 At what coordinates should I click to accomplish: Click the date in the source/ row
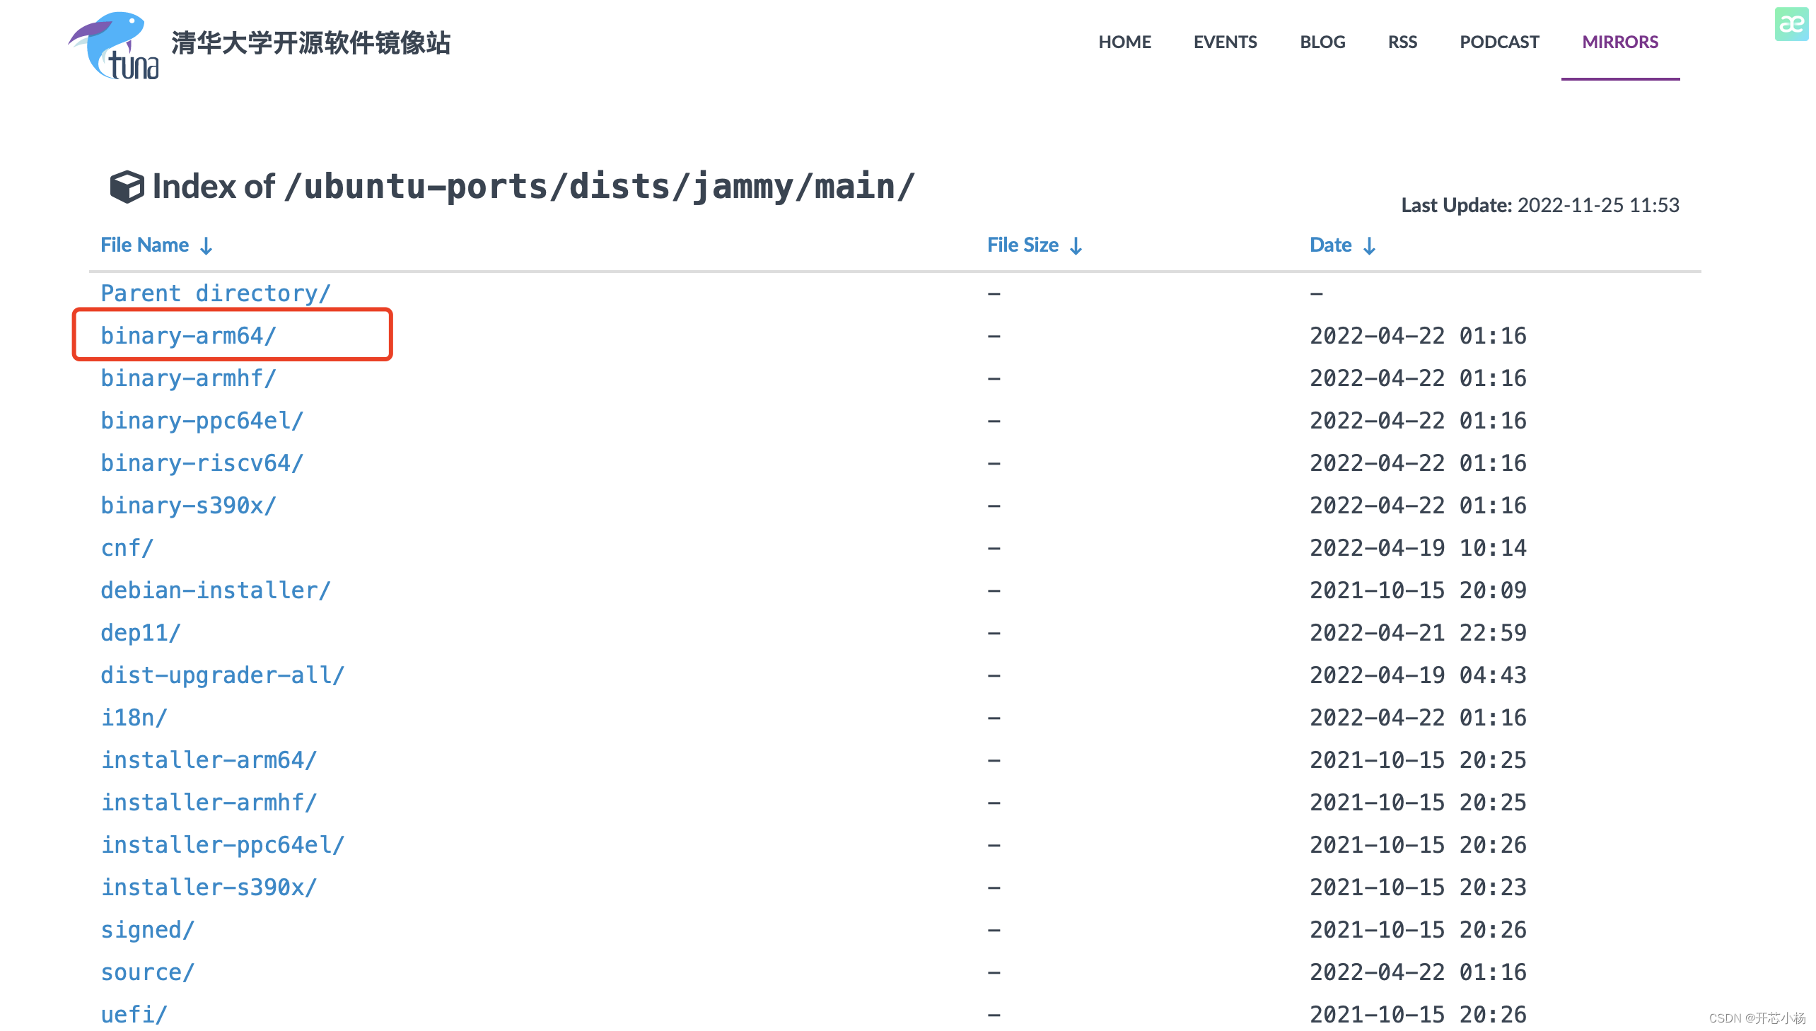coord(1418,973)
